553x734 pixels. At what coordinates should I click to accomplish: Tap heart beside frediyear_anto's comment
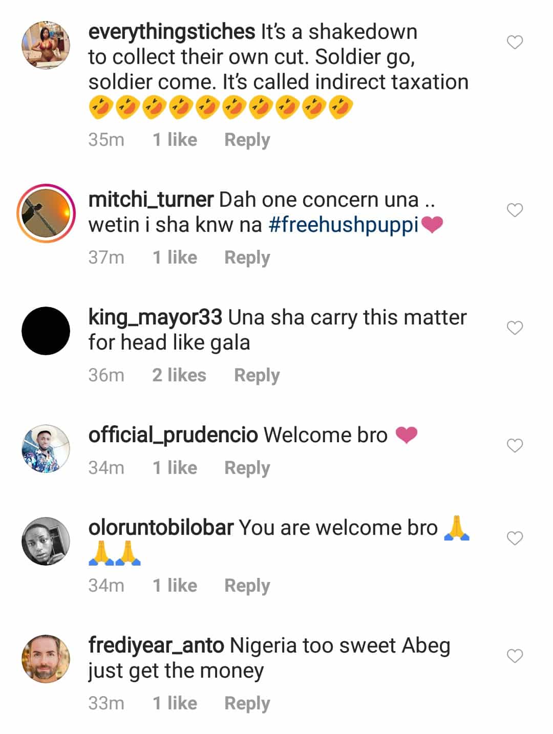click(x=515, y=656)
